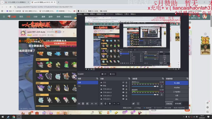The image size is (212, 119).
Task: Add a new source with plus in Sources panel
Action: [x=101, y=104]
